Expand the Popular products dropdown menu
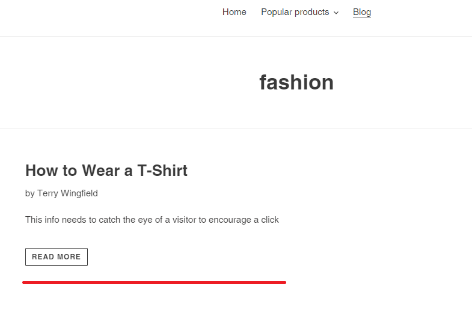This screenshot has height=320, width=472. coord(300,12)
